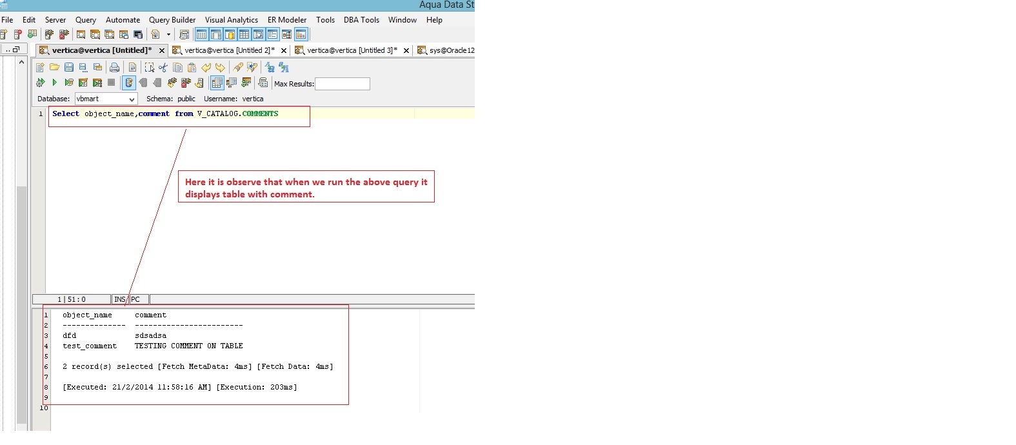Restore the collapsed left panel icon
The width and height of the screenshot is (1016, 445).
(16, 50)
